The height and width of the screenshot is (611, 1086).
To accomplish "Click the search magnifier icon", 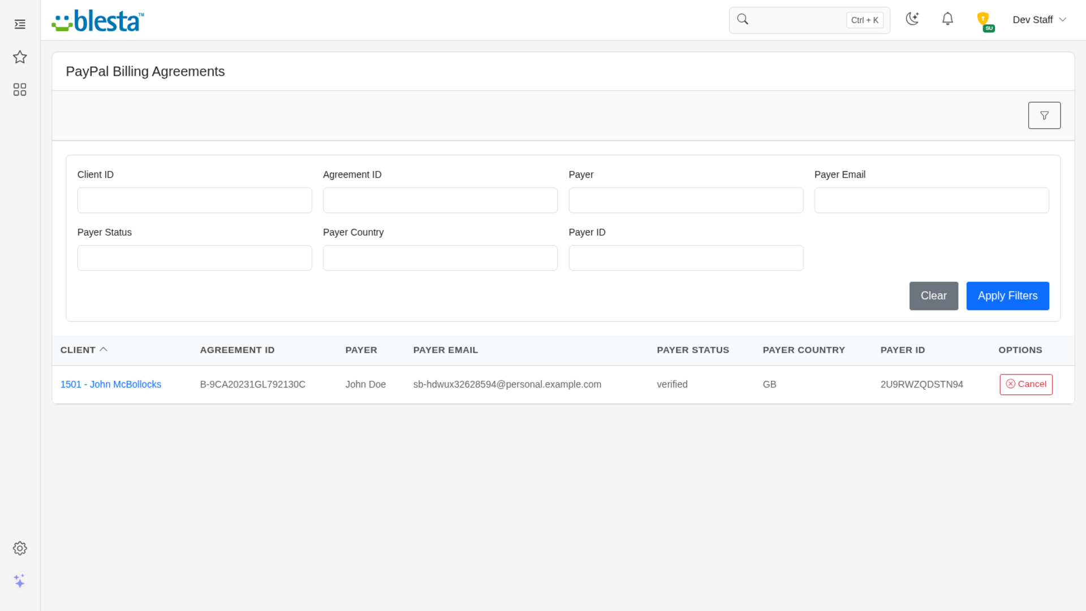I will click(x=743, y=19).
